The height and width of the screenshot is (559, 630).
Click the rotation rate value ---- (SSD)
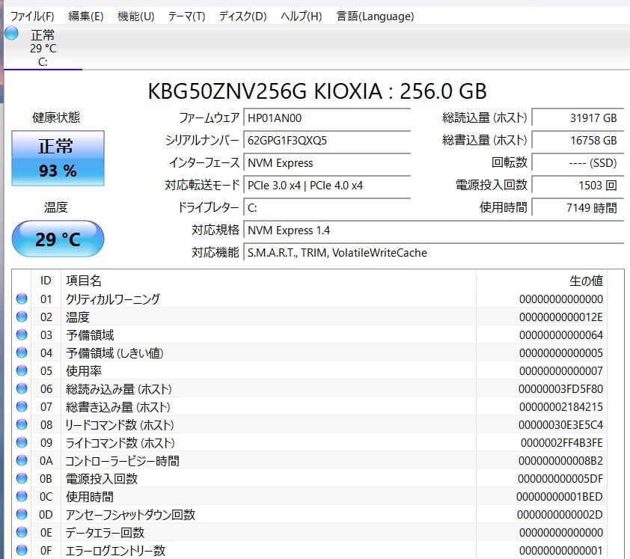coord(578,162)
